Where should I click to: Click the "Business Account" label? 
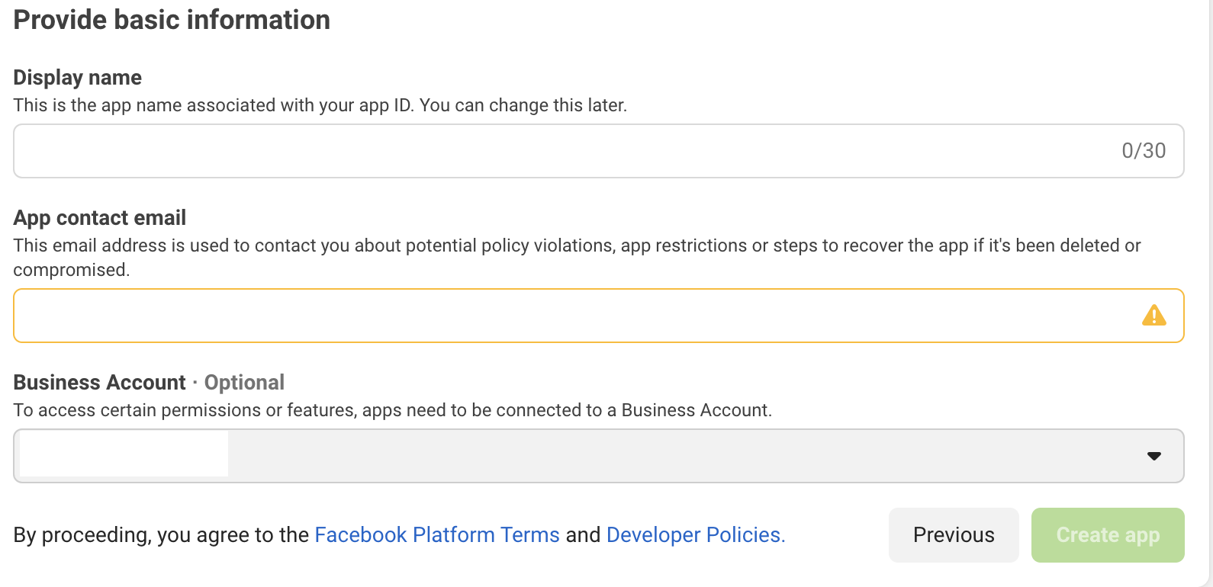click(x=100, y=383)
